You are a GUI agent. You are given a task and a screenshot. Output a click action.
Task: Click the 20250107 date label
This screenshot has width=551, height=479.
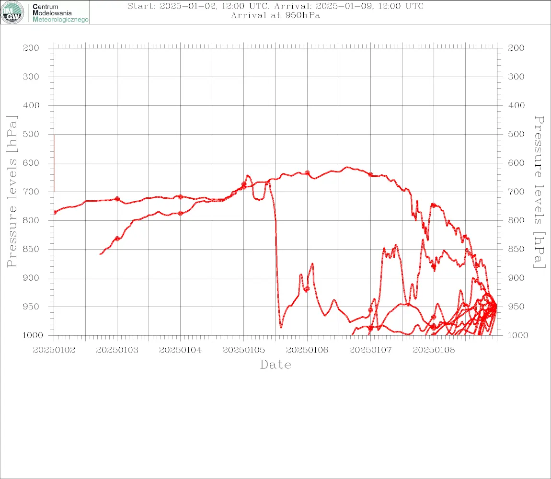pyautogui.click(x=370, y=350)
